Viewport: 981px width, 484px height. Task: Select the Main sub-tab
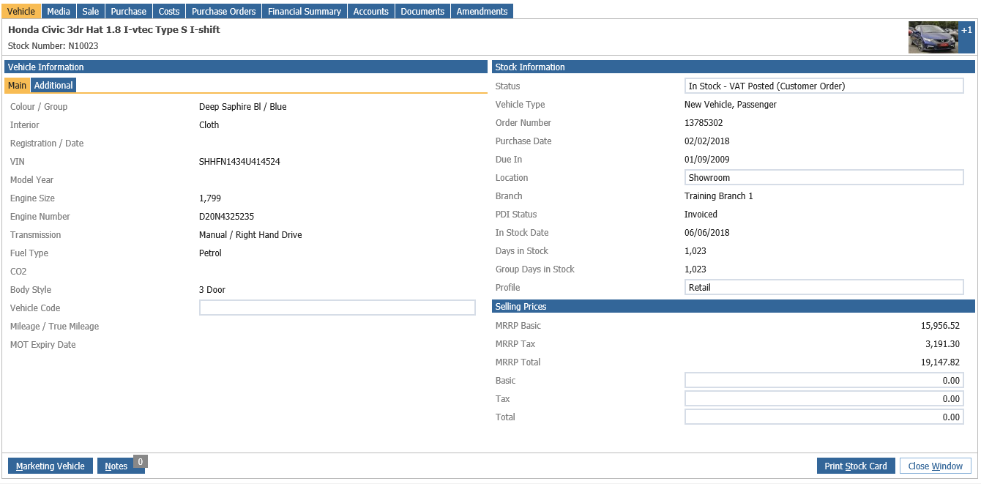(17, 86)
